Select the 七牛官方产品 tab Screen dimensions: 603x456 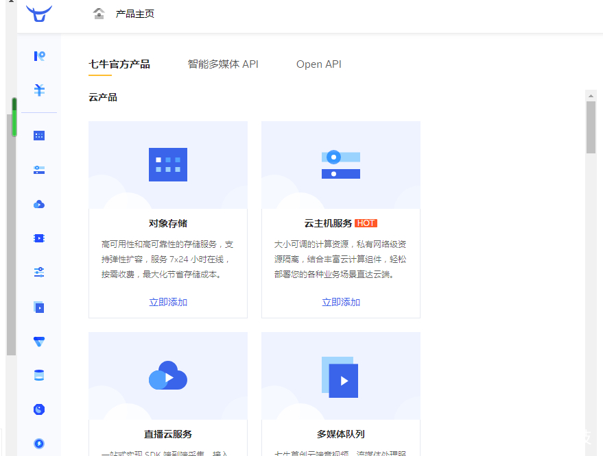point(120,64)
